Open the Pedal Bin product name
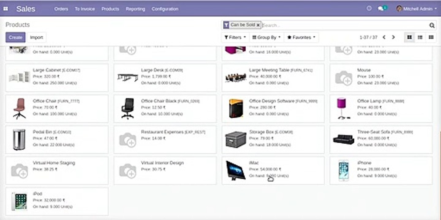The height and width of the screenshot is (220, 441). click(x=42, y=132)
